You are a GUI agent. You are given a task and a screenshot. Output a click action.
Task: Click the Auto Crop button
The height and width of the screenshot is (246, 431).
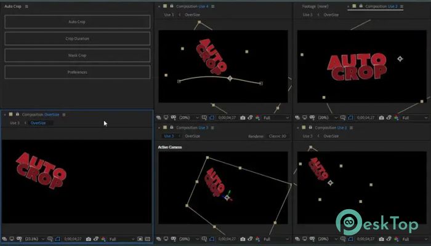click(x=77, y=22)
